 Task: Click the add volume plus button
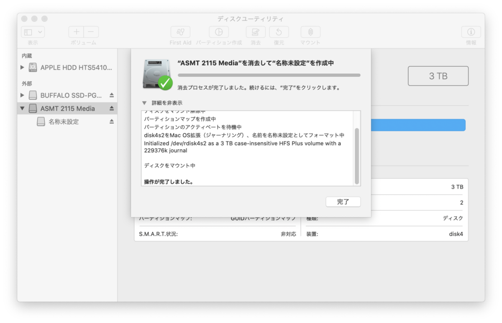pos(76,32)
